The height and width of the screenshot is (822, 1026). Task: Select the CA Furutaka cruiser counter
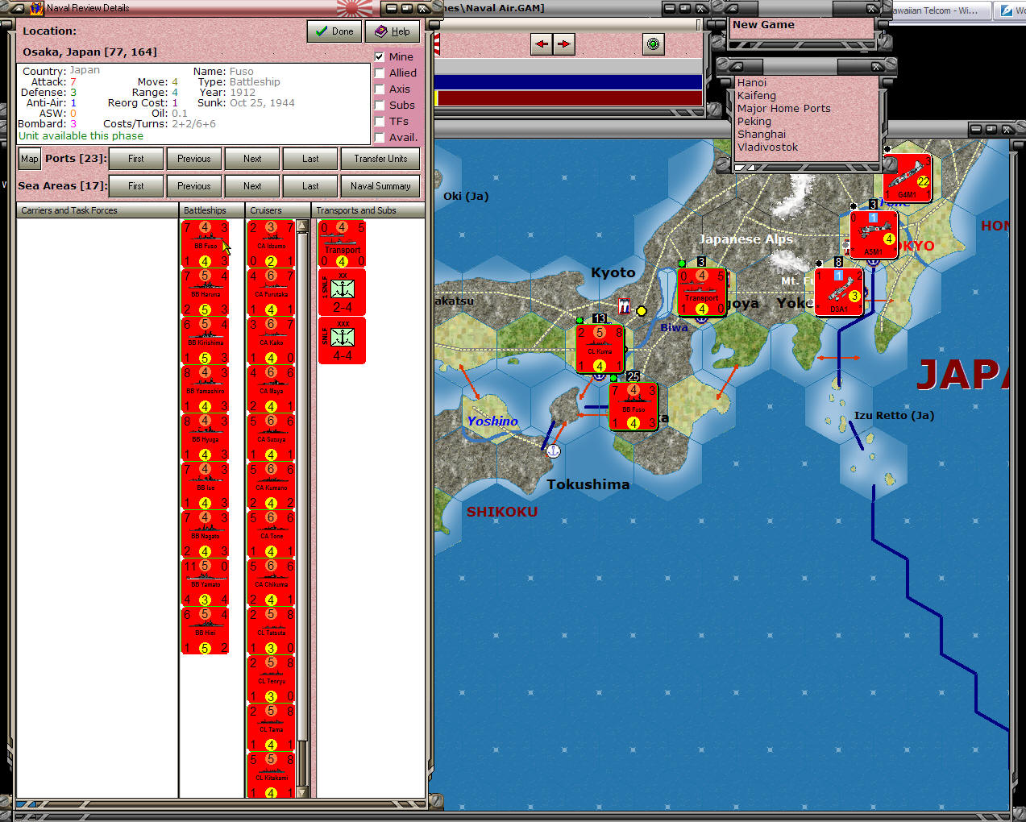click(271, 292)
